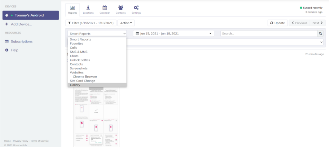Open Subscriptions in sidebar
This screenshot has height=147, width=329.
pos(19,41)
